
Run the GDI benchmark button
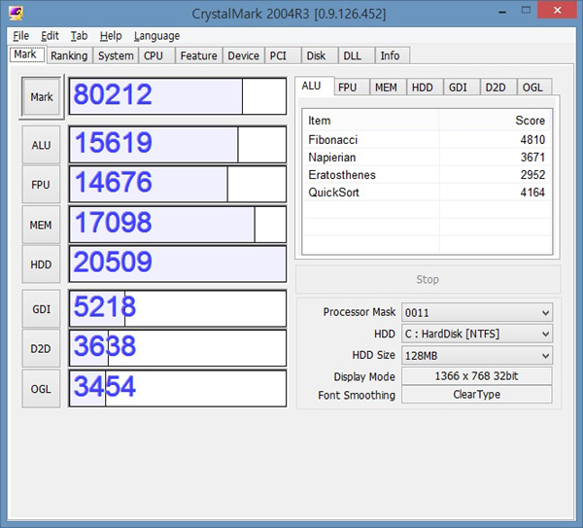tap(41, 309)
